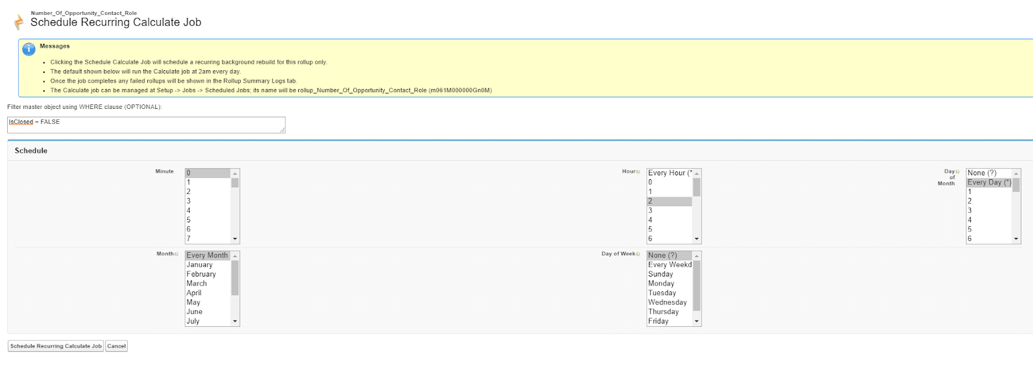Screen dimensions: 1033x370
Task: Click Month list scroll down arrow
Action: (x=235, y=322)
